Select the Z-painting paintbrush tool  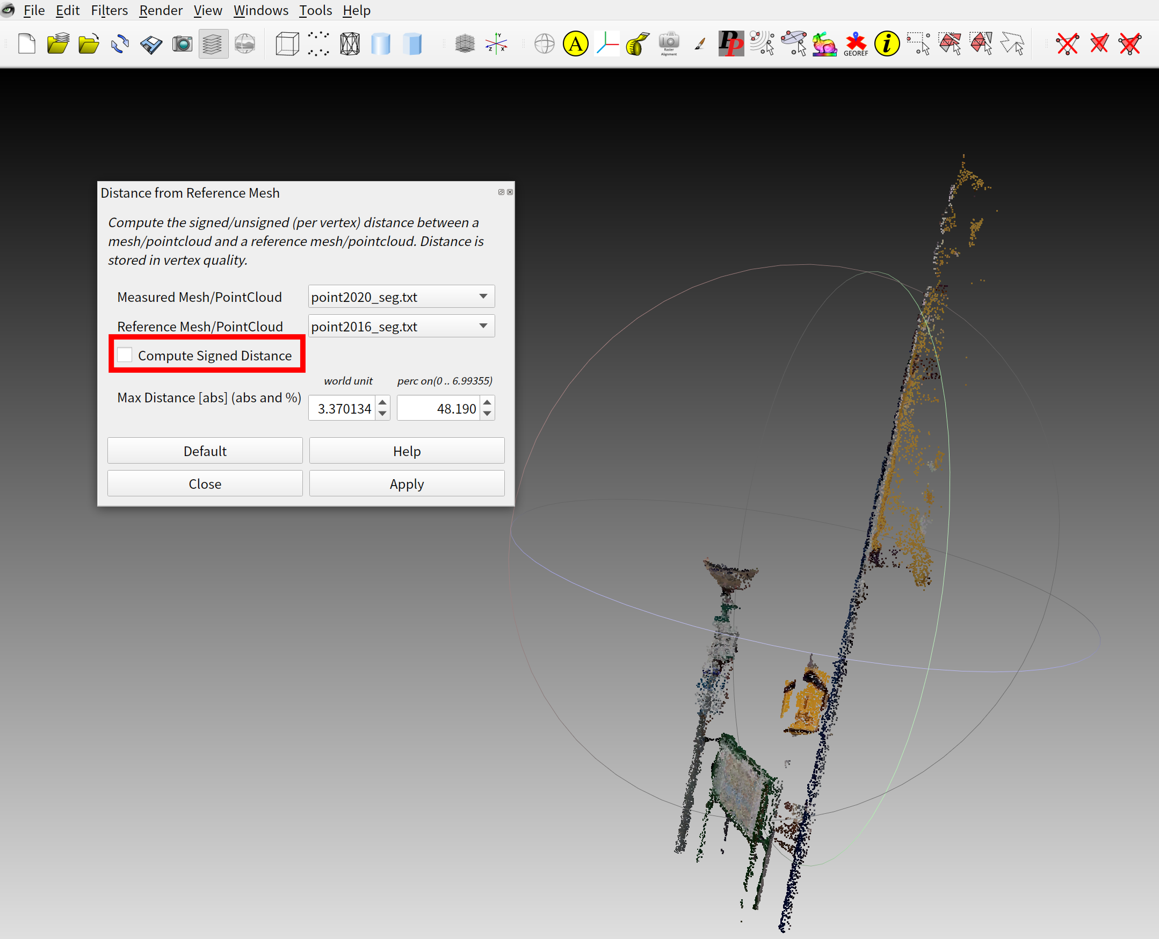[x=700, y=44]
